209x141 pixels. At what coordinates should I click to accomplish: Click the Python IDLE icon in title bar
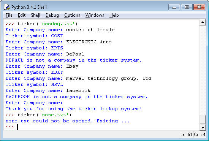click(x=7, y=7)
